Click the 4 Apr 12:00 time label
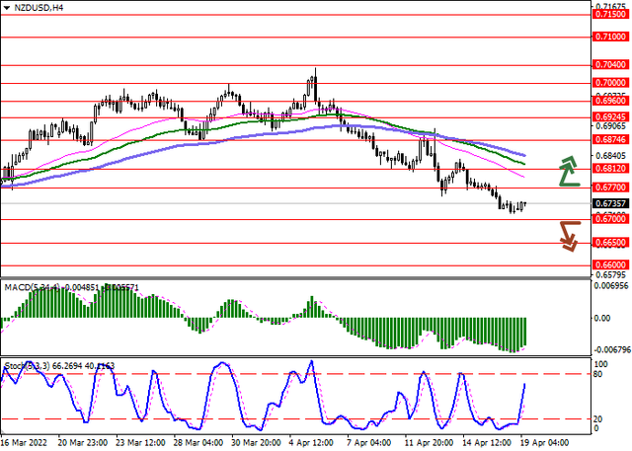This screenshot has width=632, height=451. click(312, 443)
